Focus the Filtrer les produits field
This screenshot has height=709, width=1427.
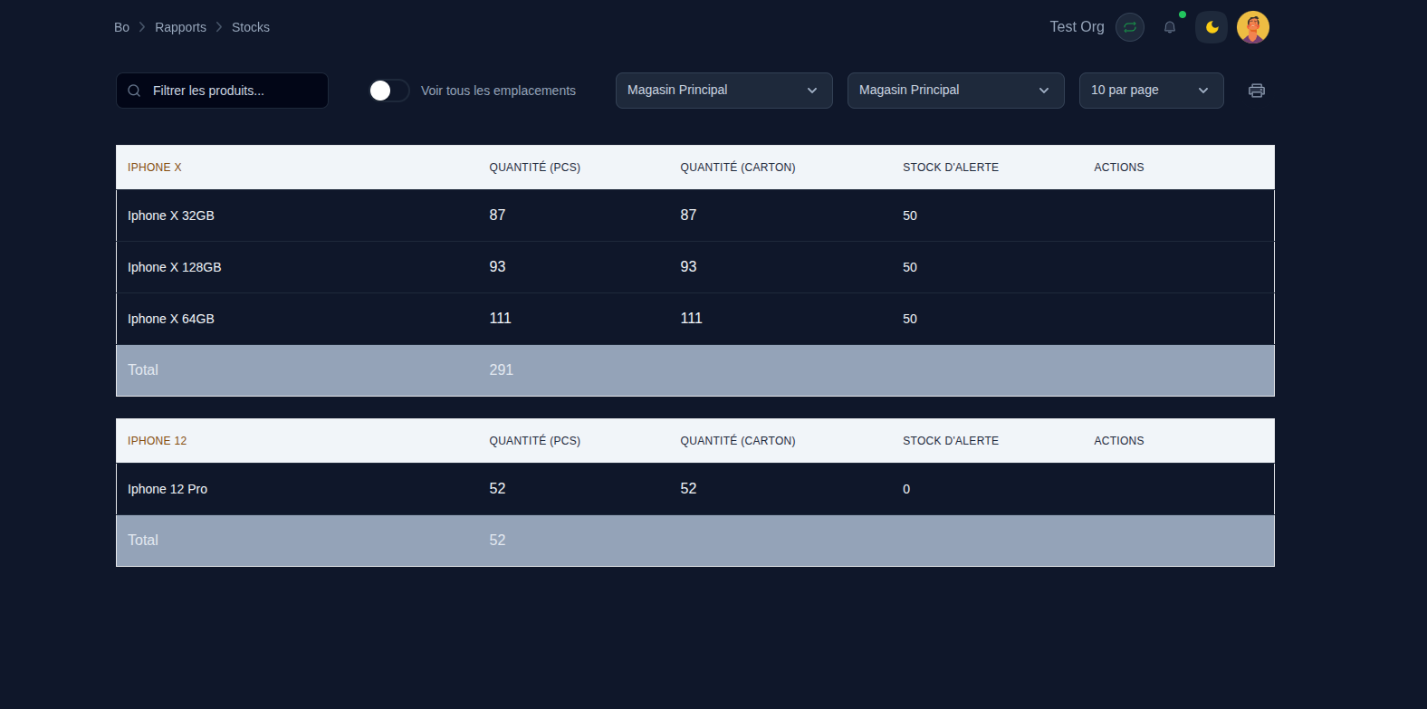pyautogui.click(x=235, y=91)
